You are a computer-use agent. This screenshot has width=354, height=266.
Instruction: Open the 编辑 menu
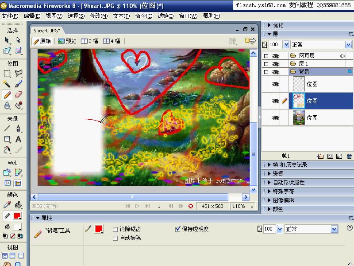[32, 16]
